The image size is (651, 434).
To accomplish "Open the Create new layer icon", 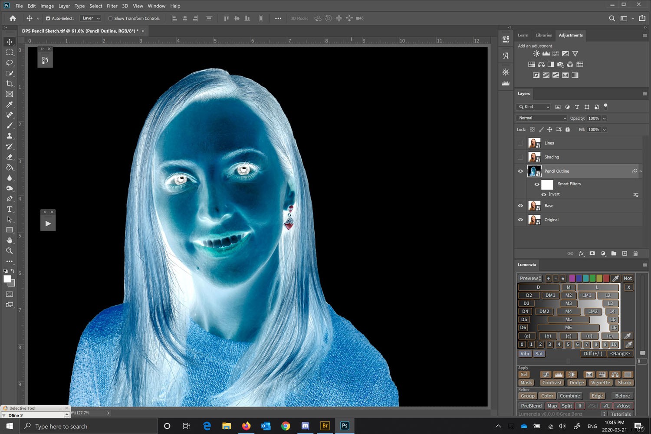I will [x=625, y=253].
